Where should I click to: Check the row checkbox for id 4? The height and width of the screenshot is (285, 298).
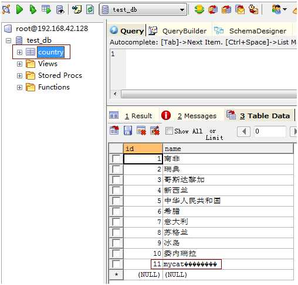click(x=116, y=190)
